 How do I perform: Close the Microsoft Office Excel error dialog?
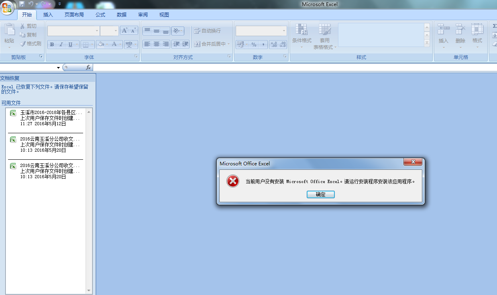(x=413, y=162)
